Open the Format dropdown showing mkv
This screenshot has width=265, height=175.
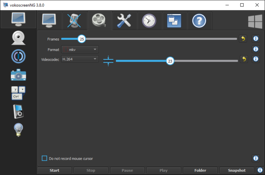click(80, 49)
